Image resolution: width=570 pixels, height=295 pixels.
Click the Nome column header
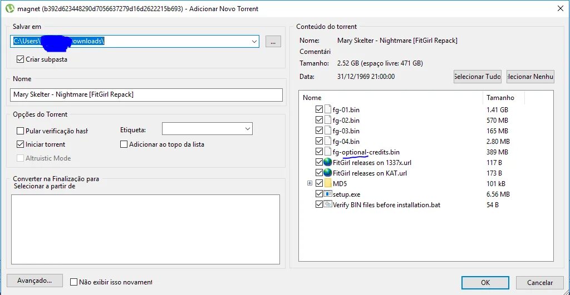pos(391,98)
